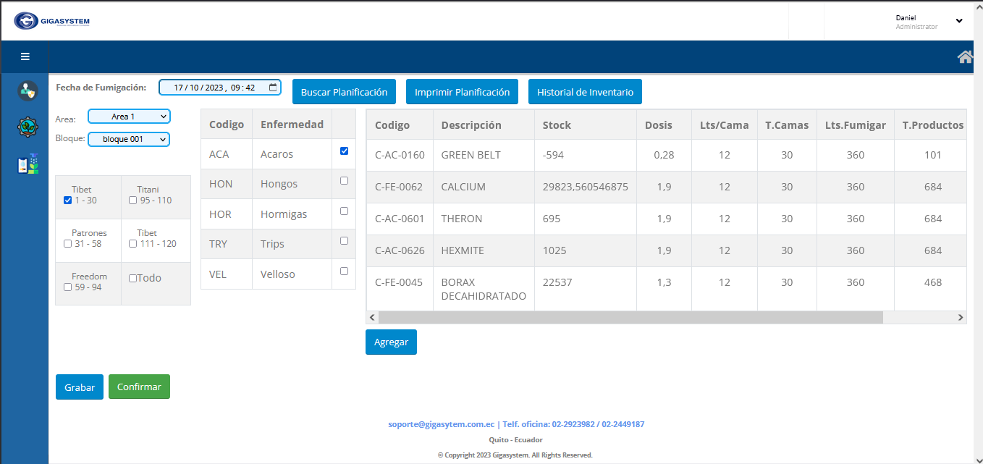Check the Hongos disease checkbox
Image resolution: width=983 pixels, height=464 pixels.
pos(344,181)
